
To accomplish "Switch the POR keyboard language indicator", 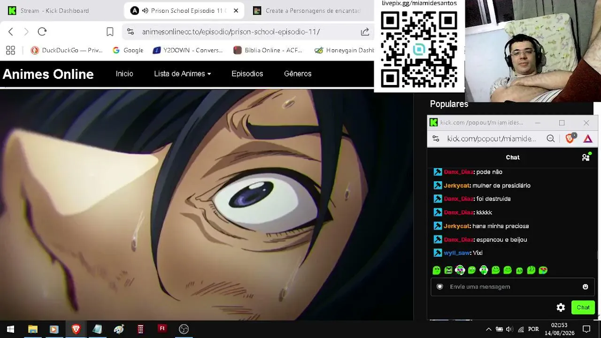I will tap(533, 329).
